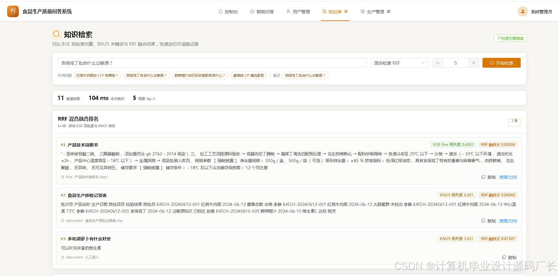Click the RRF 混合融合排名 section heading
Viewport: 558px width, 276px height.
click(78, 119)
